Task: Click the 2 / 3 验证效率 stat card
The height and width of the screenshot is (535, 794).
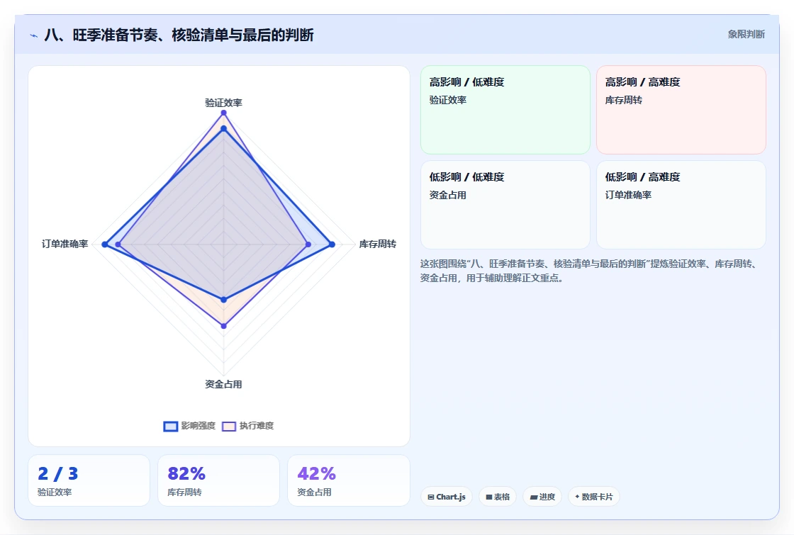Action: click(89, 480)
